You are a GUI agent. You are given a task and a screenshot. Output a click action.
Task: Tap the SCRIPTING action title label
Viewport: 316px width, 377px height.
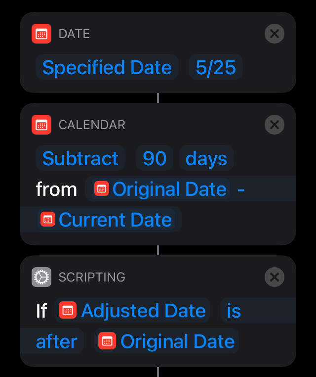[x=92, y=277]
